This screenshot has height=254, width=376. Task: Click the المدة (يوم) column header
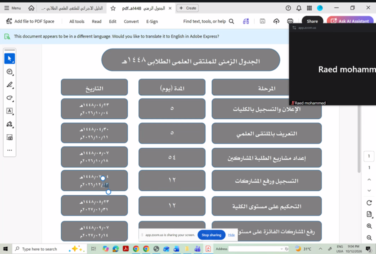(172, 87)
